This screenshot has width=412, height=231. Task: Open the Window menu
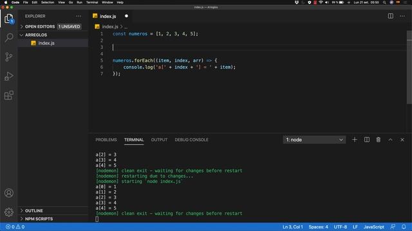click(108, 3)
